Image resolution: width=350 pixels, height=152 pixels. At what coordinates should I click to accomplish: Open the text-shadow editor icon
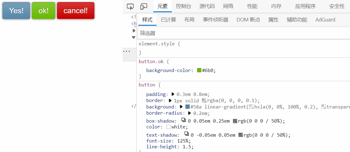pos(187,134)
